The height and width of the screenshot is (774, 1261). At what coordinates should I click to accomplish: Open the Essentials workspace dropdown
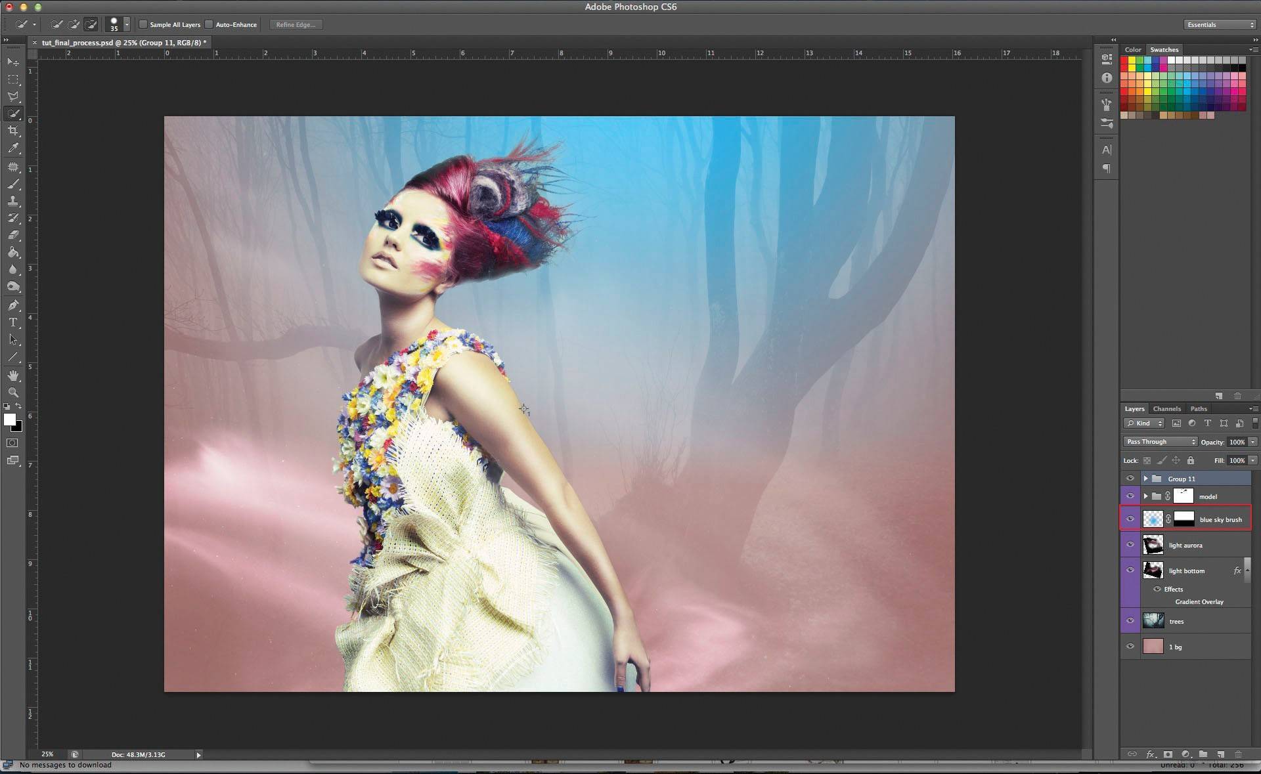(1220, 24)
